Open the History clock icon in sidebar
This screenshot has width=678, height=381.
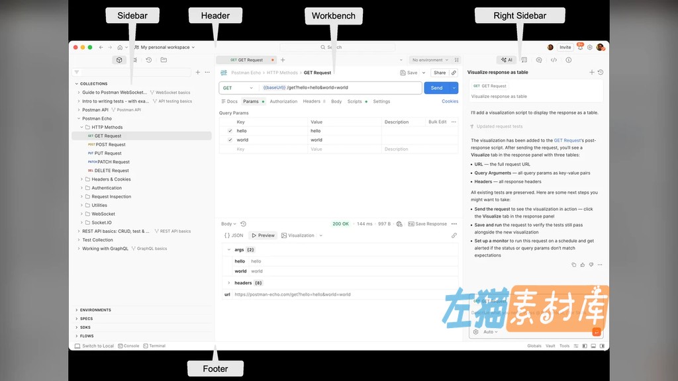pos(149,60)
